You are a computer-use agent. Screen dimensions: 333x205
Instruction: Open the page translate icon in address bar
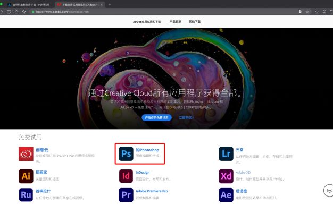[x=301, y=12]
